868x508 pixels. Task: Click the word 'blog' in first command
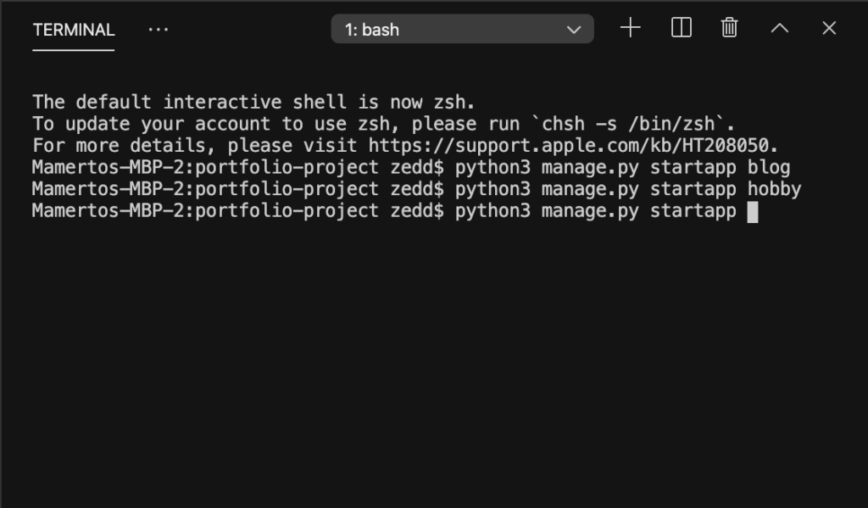(x=768, y=167)
